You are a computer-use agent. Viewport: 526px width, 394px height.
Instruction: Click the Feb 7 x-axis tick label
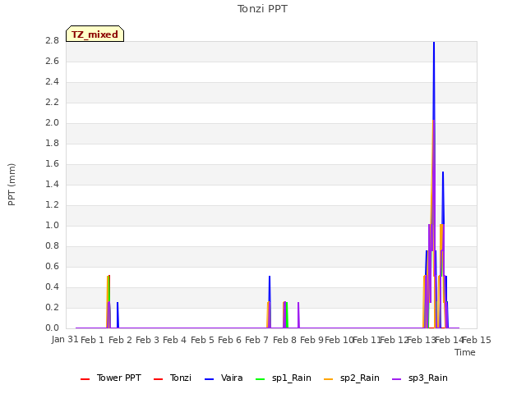pyautogui.click(x=257, y=340)
